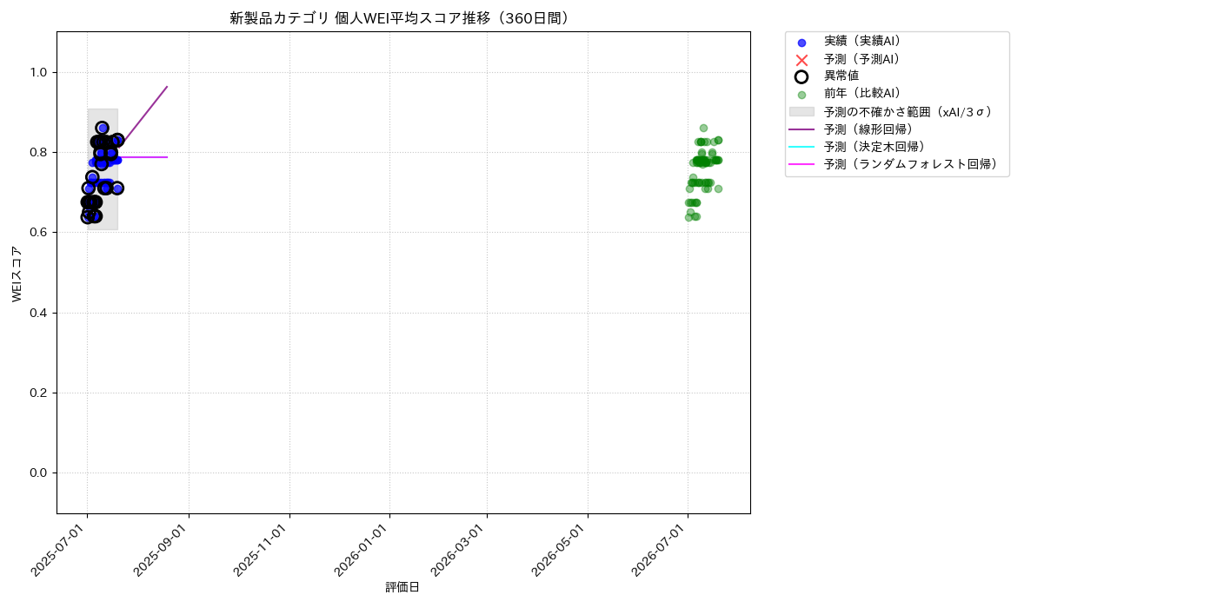Click y-axis tick label 0.6
The image size is (1217, 608).
[38, 232]
